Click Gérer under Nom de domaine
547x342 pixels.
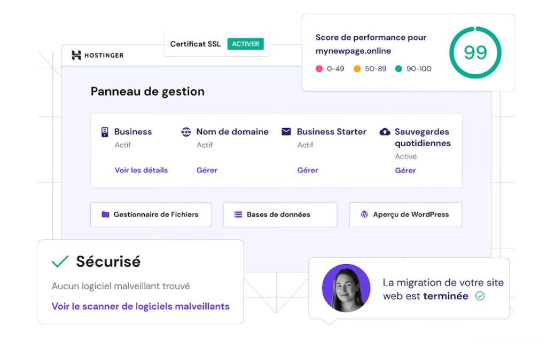(x=207, y=170)
